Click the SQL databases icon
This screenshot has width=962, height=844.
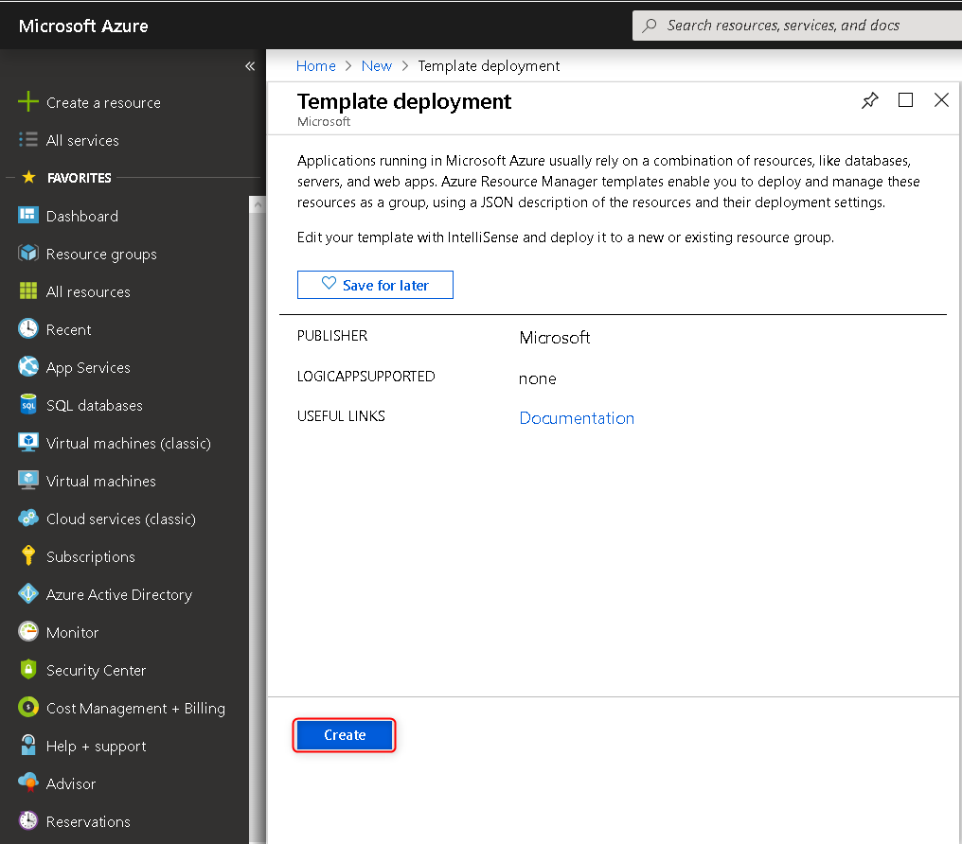28,405
